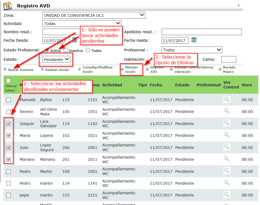Check the box for Manuela Baños
The image size is (260, 205).
pos(9,100)
